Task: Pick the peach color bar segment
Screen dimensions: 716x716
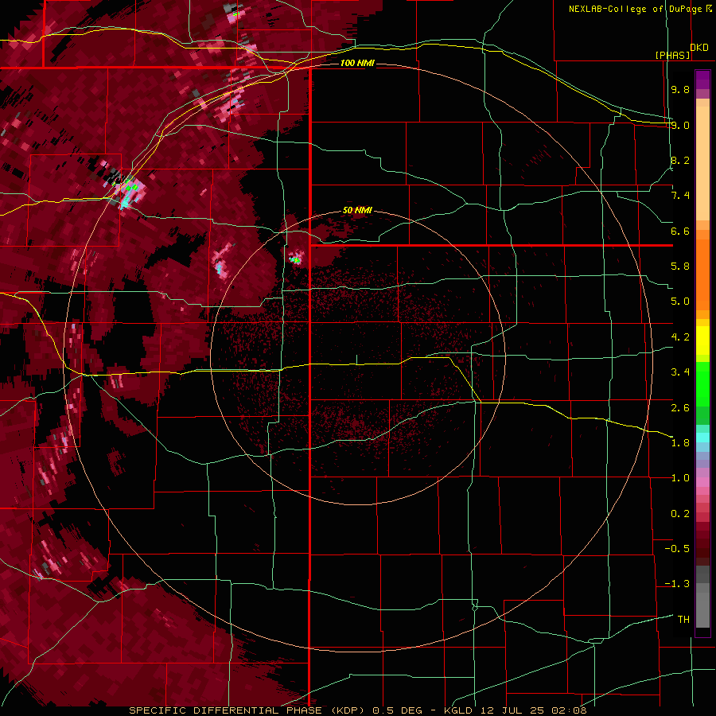Action: click(702, 163)
